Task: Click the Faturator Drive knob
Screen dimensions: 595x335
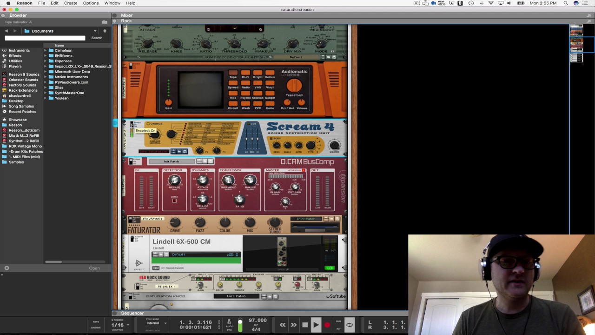Action: tap(175, 223)
